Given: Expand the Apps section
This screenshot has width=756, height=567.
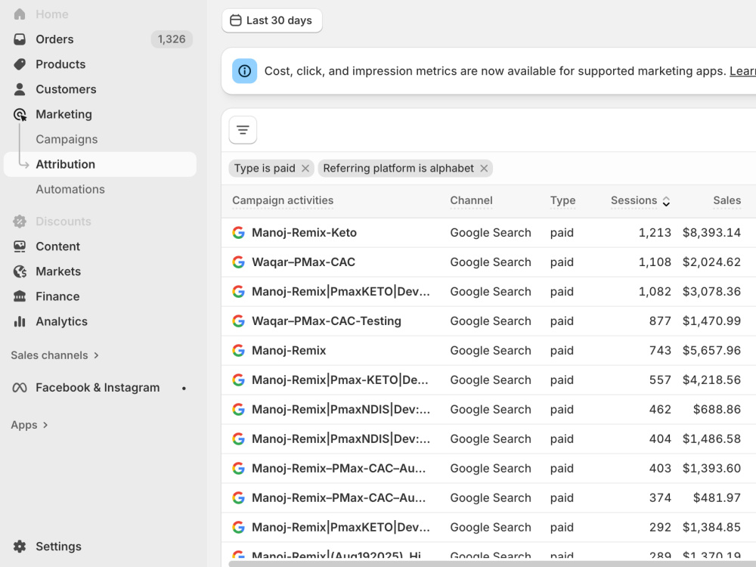Looking at the screenshot, I should coord(29,425).
